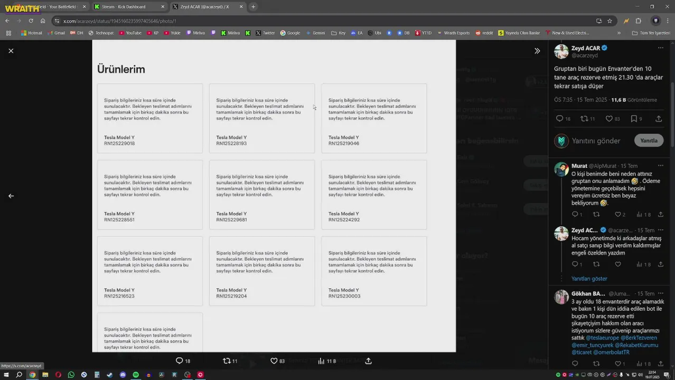Close the photo viewer with the X icon
The image size is (675, 380).
(11, 51)
